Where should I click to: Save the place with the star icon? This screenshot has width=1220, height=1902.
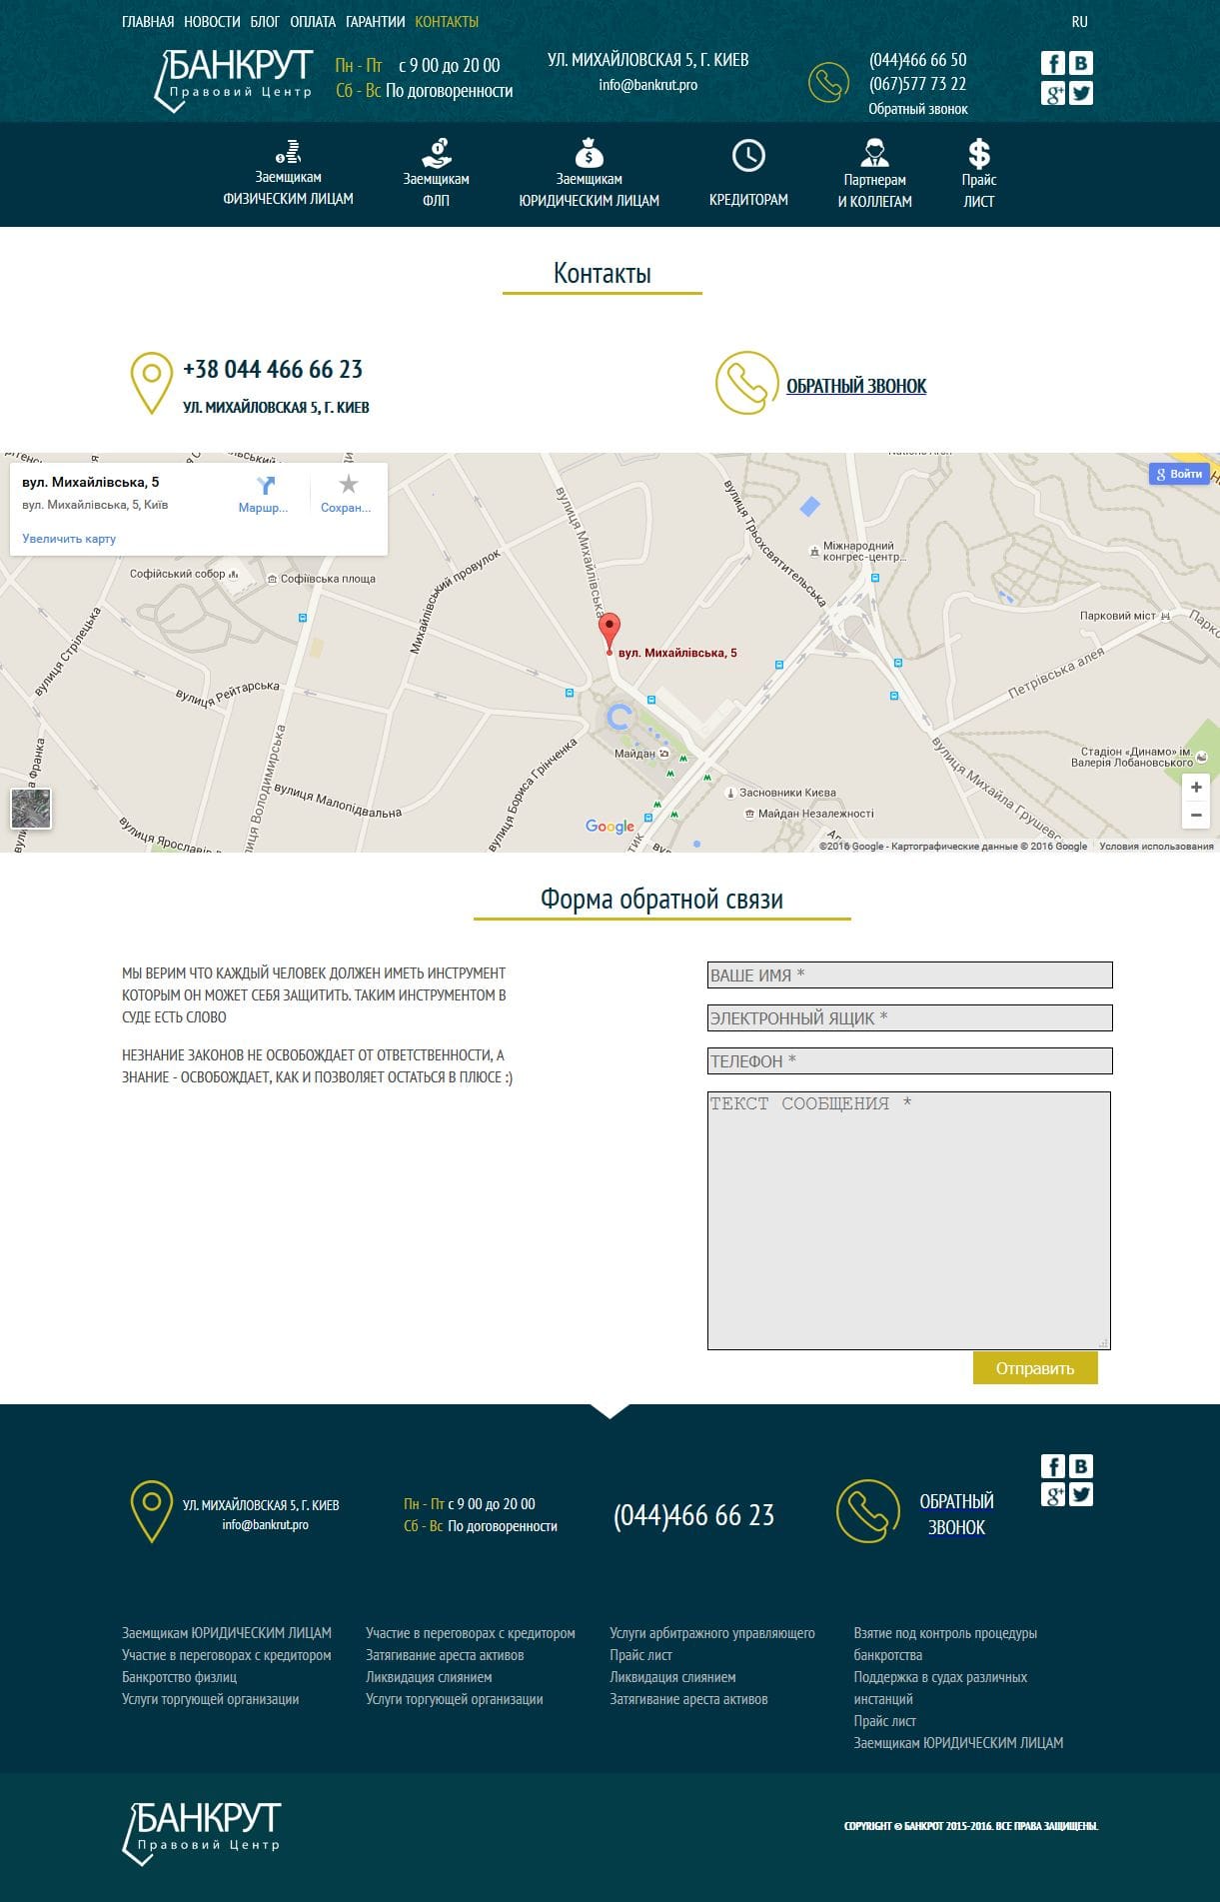[x=347, y=486]
